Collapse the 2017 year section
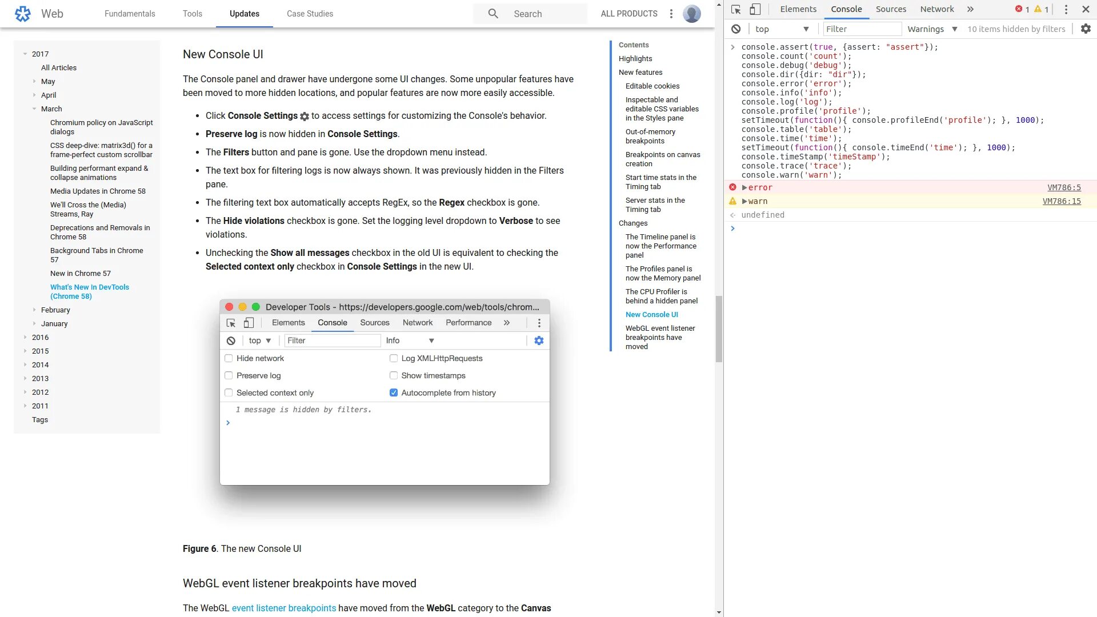Viewport: 1097px width, 617px height. [25, 54]
